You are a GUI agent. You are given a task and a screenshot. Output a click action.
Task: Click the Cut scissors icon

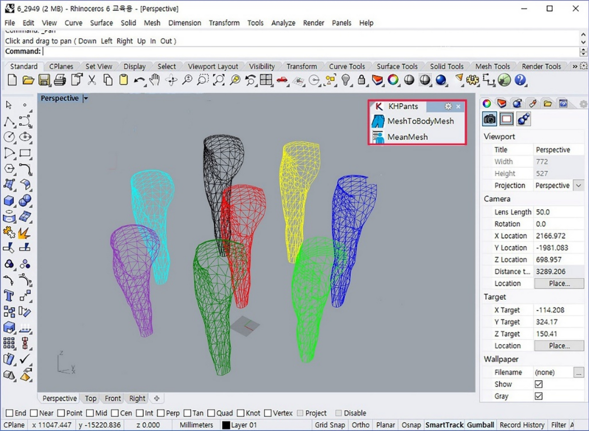pyautogui.click(x=92, y=80)
